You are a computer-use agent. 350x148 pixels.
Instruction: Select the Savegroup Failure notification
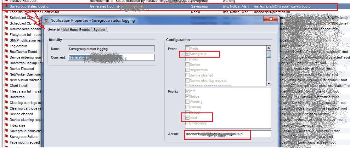click(x=24, y=137)
